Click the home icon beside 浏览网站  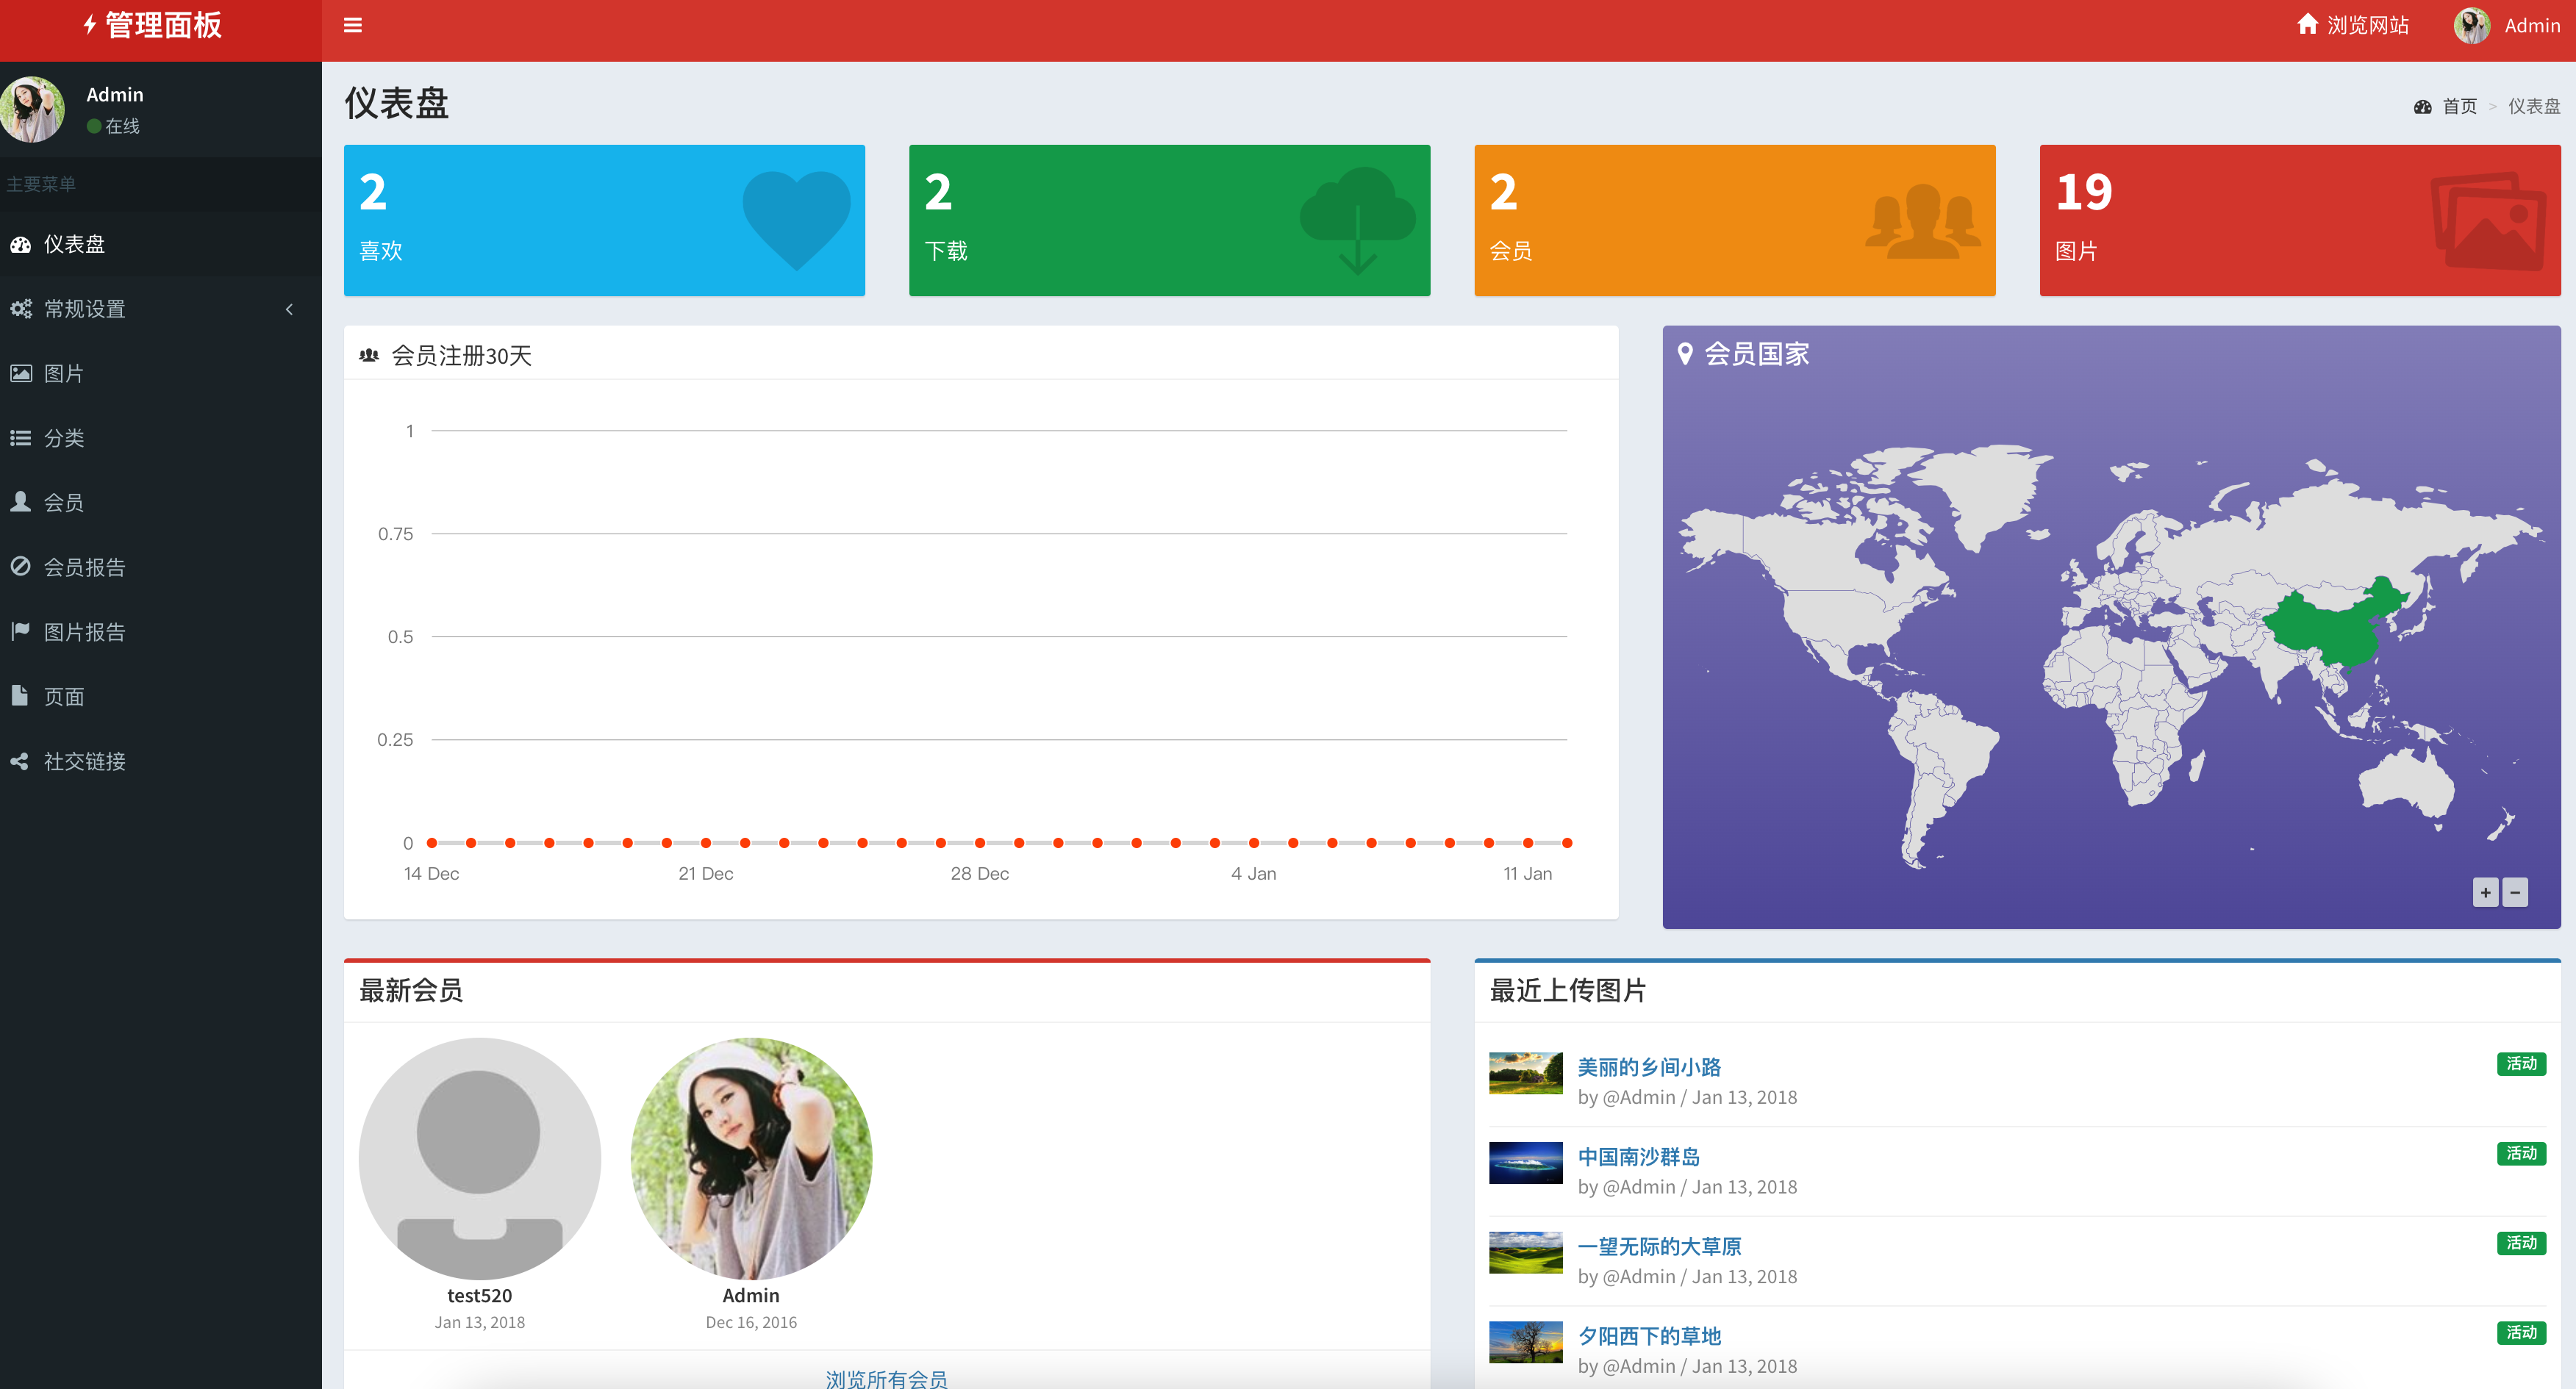tap(2307, 24)
